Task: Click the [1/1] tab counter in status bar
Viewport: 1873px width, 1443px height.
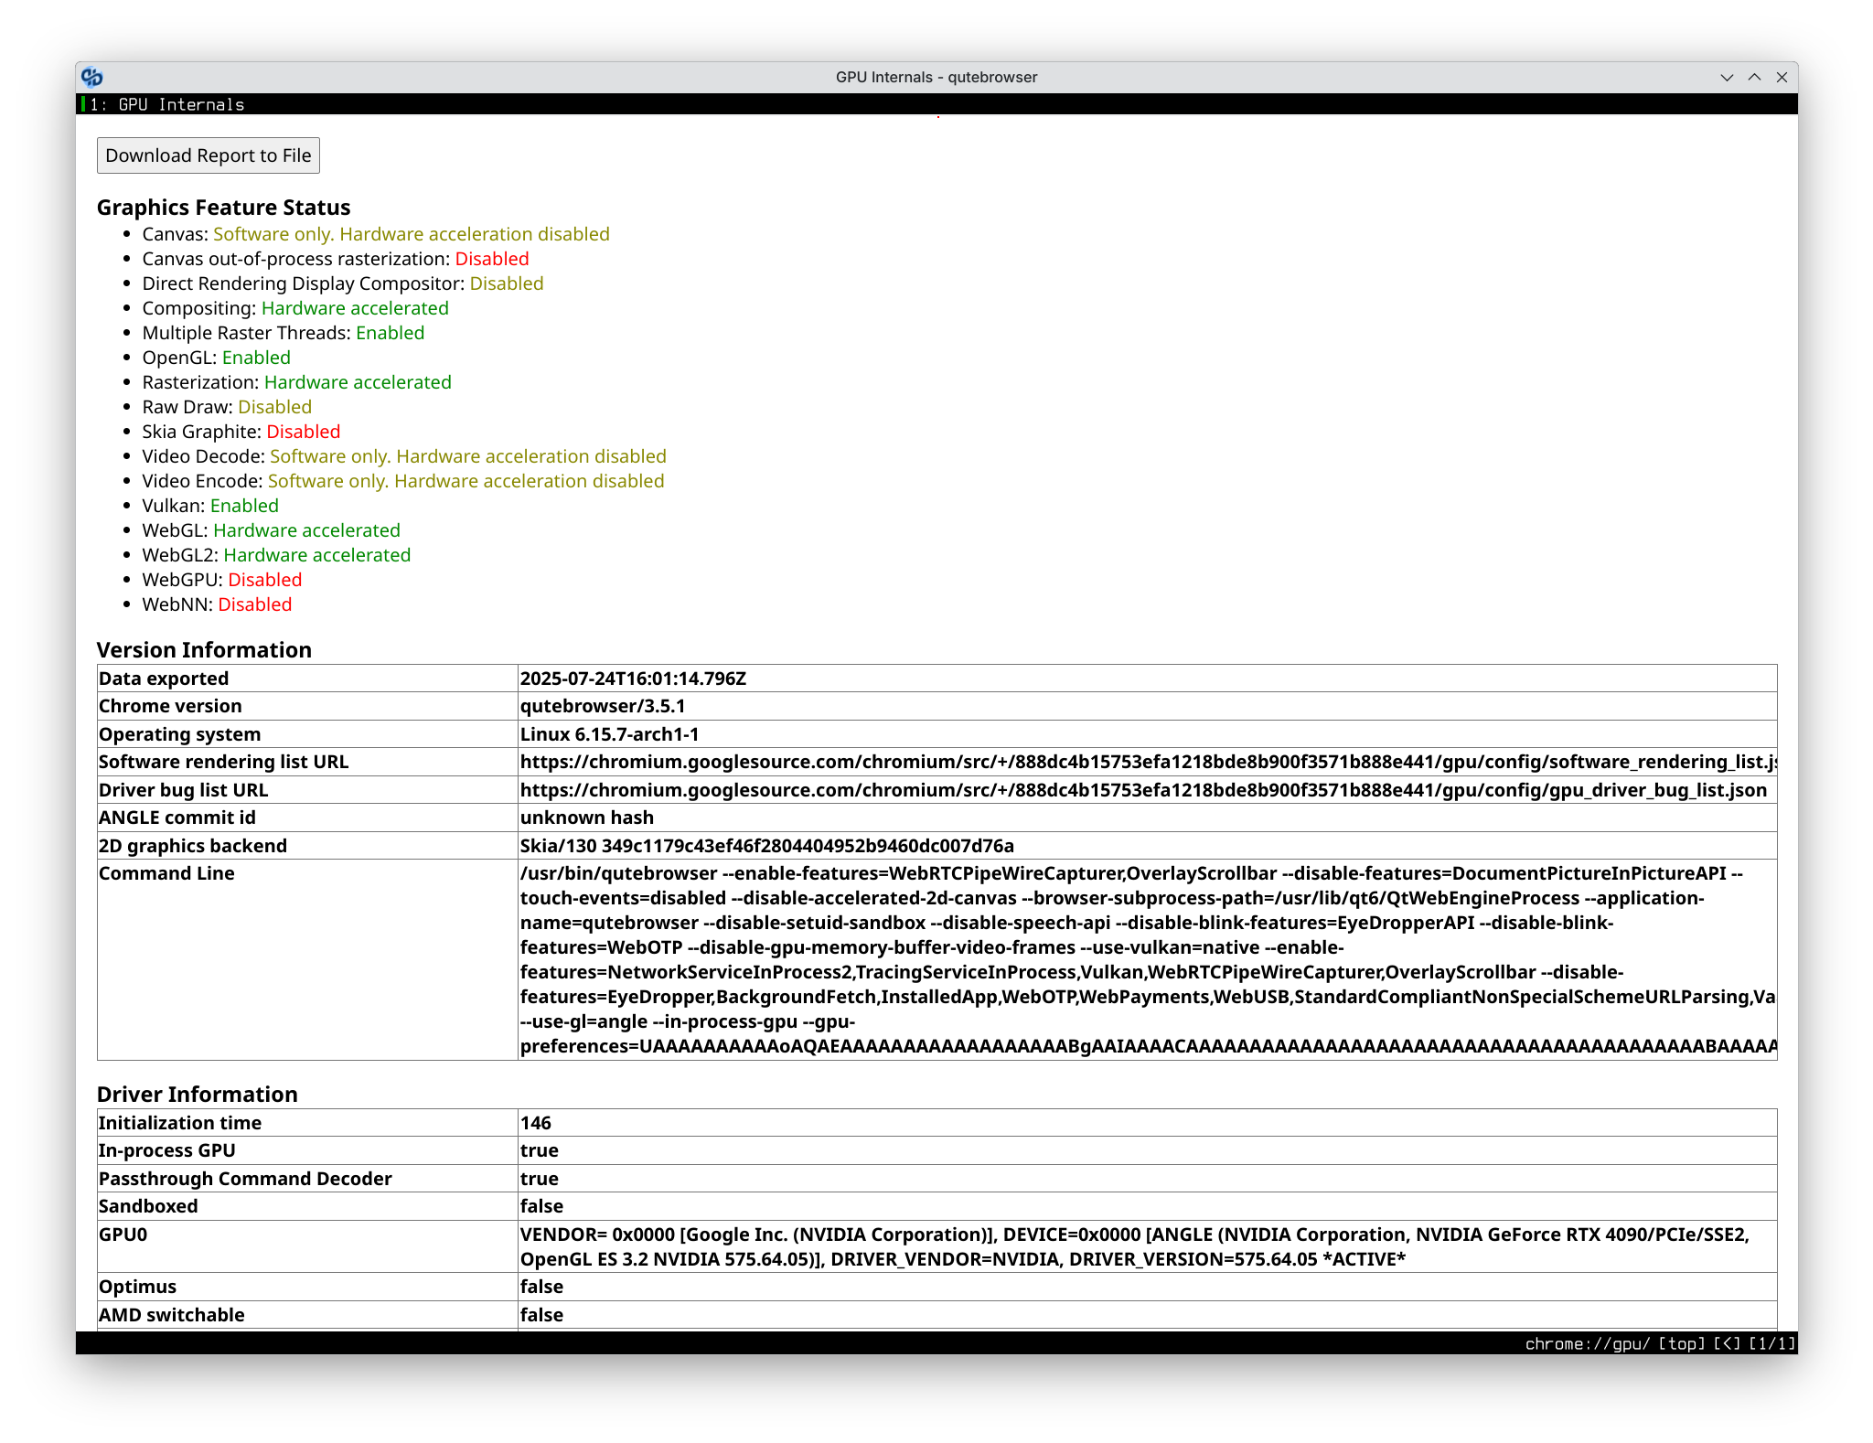Action: [x=1771, y=1343]
